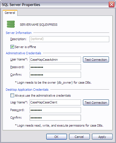Uncheck the Server is offline checkbox
The height and width of the screenshot is (143, 116).
12,47
